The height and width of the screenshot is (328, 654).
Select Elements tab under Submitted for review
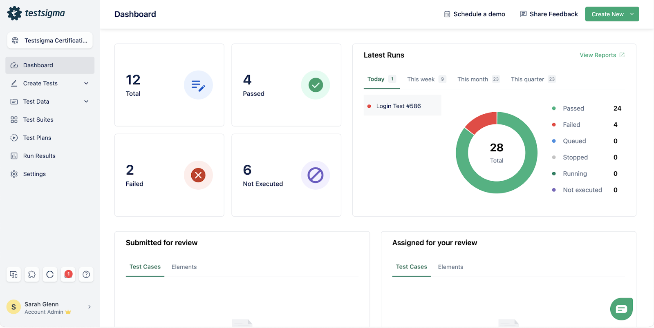click(x=184, y=267)
